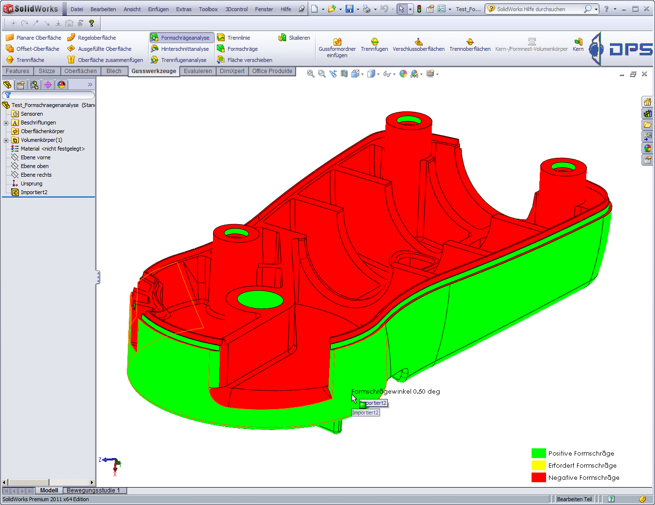This screenshot has height=505, width=655.
Task: Click the Trennlinie tool icon
Action: 221,38
